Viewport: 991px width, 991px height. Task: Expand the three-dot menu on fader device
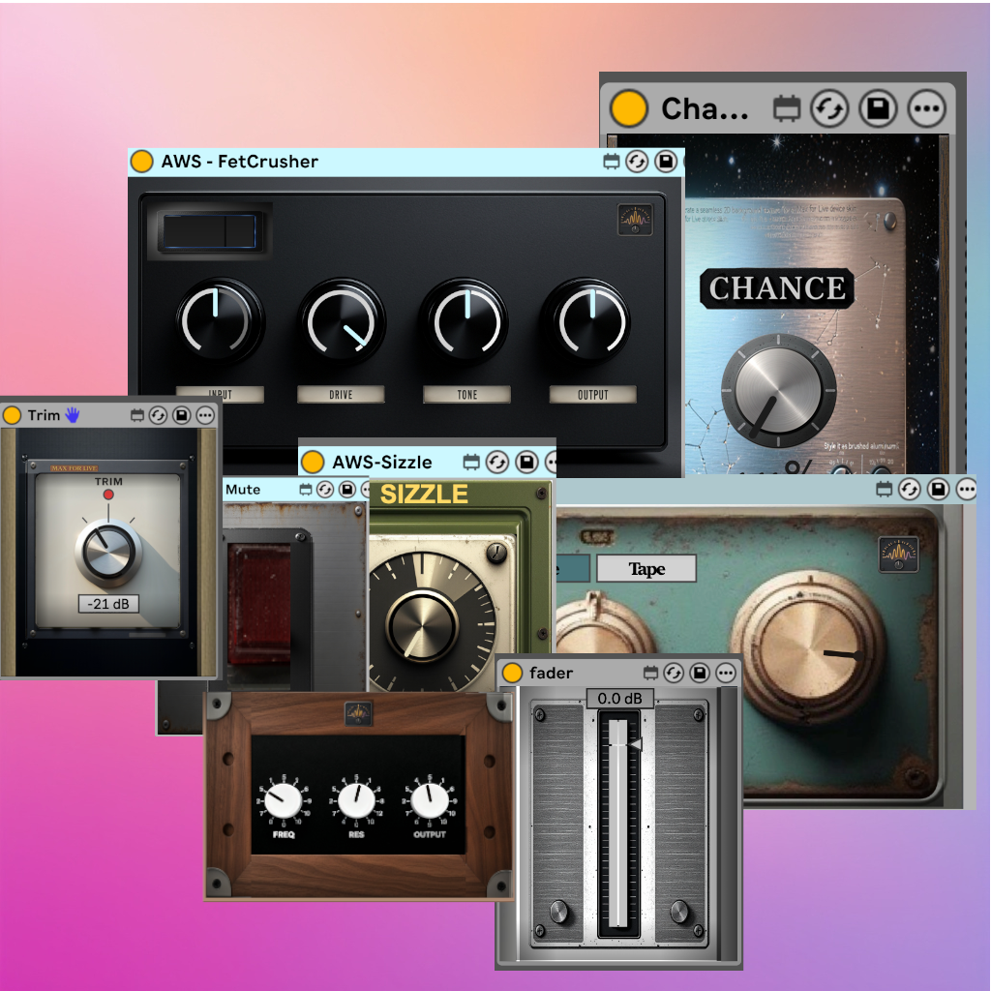pyautogui.click(x=723, y=673)
